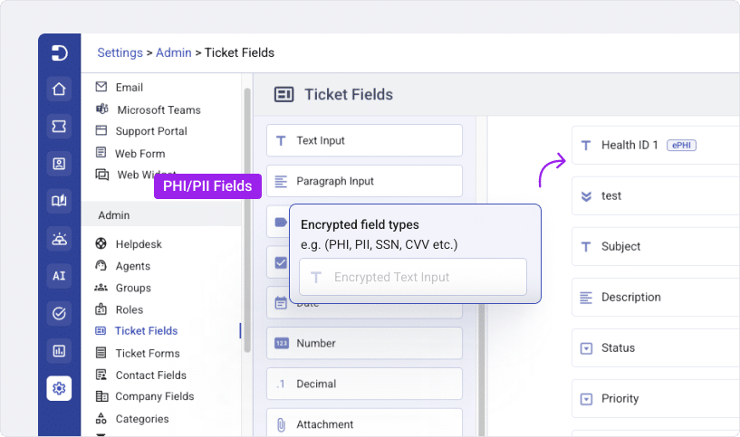Click the settings menu vertical scrollbar
740x437 pixels.
pos(247,220)
